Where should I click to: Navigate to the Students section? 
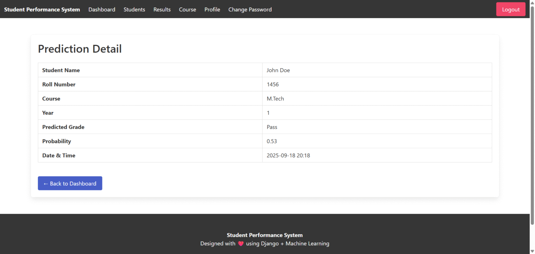134,9
